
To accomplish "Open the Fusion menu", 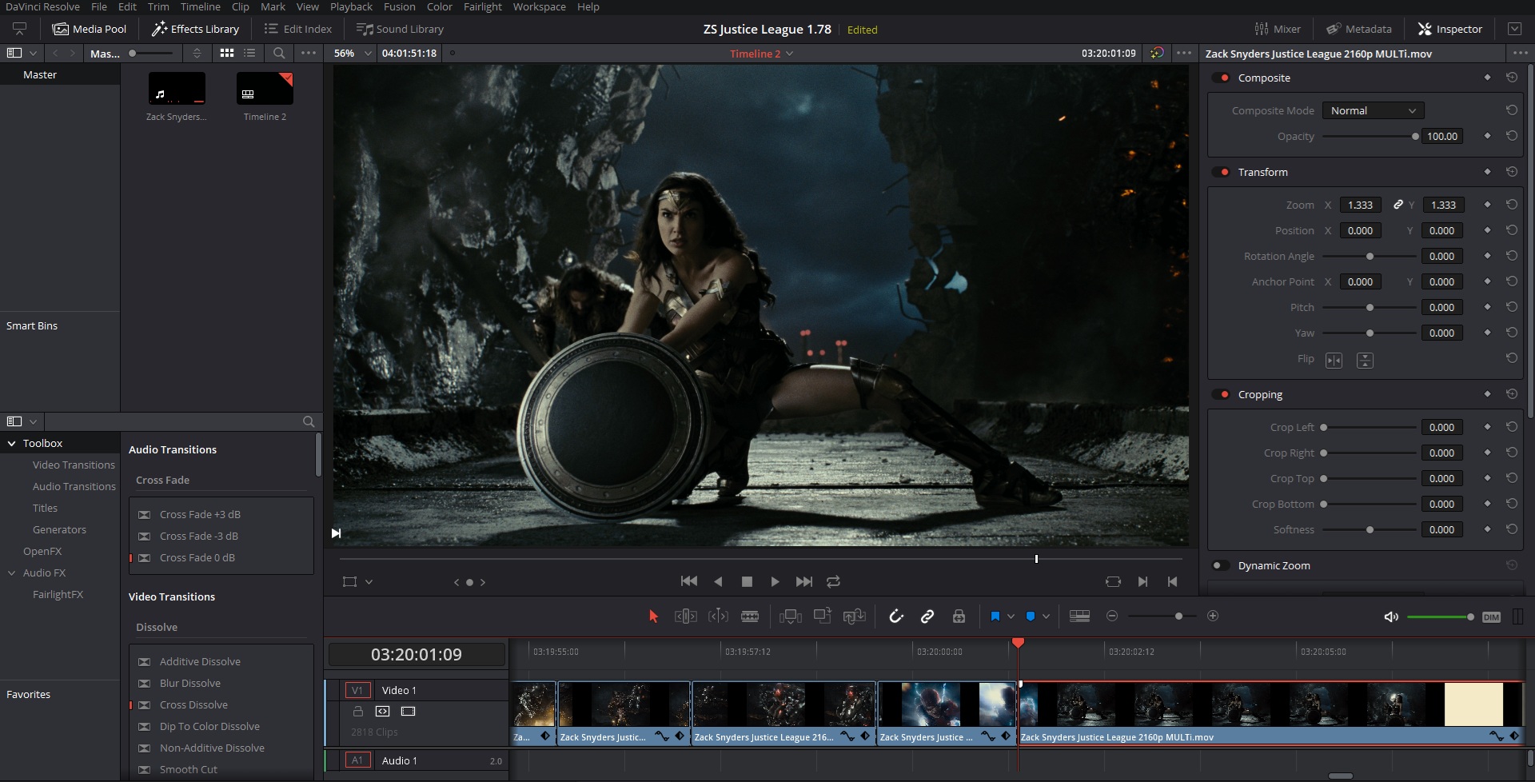I will coord(399,6).
